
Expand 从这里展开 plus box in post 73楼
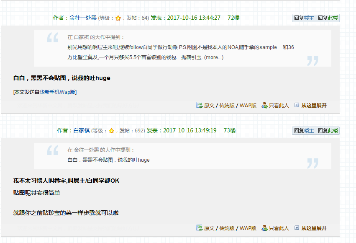[297, 228]
